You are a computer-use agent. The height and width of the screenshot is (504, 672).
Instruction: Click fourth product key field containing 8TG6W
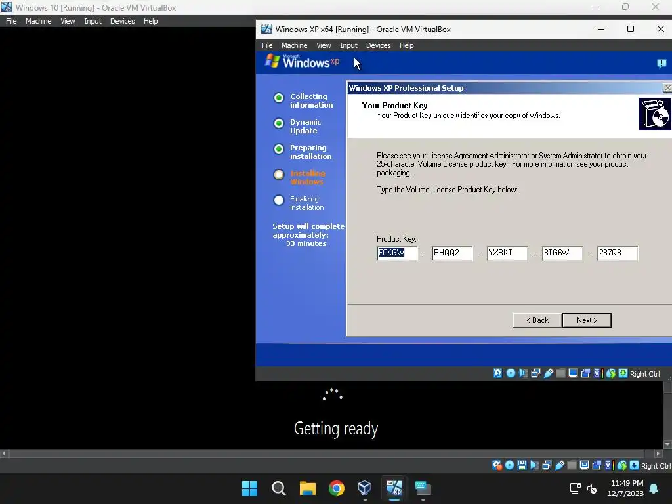click(562, 253)
